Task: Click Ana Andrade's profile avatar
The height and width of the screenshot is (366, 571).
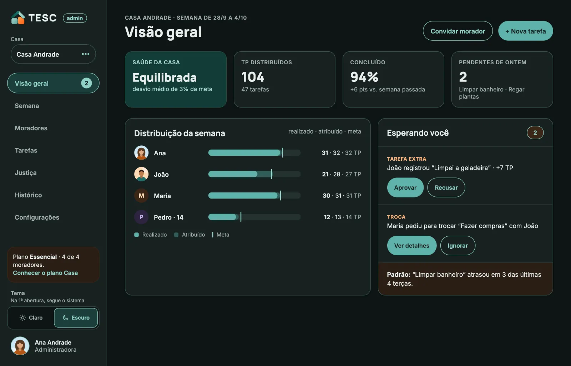Action: tap(20, 346)
